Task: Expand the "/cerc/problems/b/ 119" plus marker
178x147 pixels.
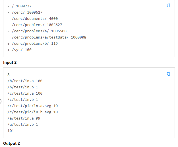Action: (9, 44)
